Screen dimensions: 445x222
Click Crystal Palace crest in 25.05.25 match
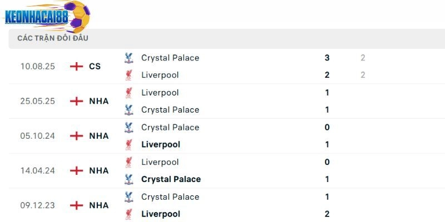click(129, 110)
